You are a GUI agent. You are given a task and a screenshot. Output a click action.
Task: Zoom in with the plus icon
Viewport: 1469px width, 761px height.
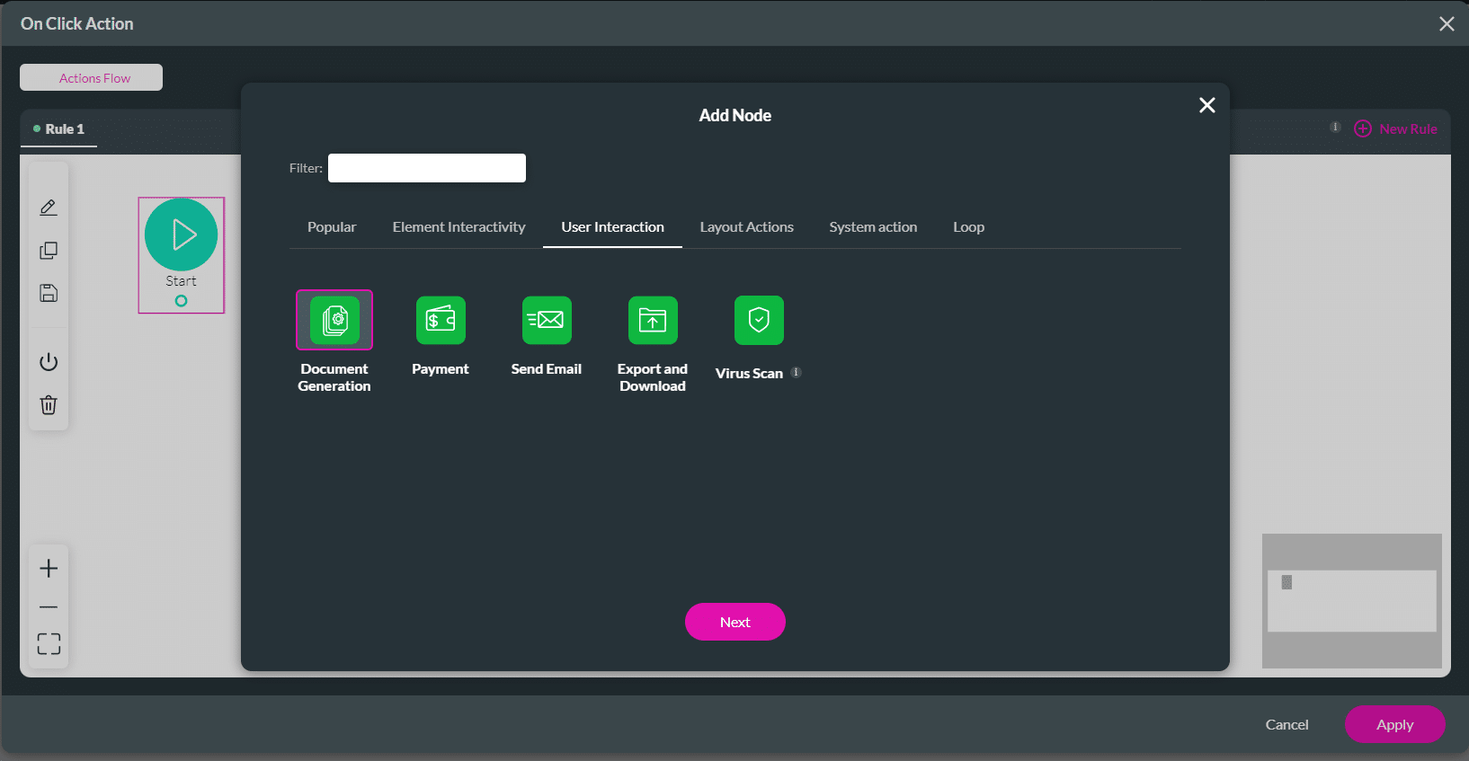[49, 569]
